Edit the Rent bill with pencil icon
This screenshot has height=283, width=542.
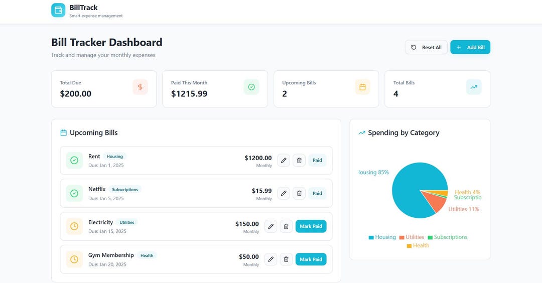(x=284, y=161)
